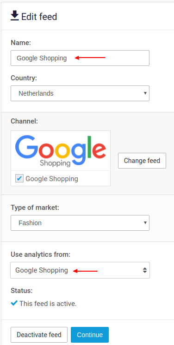Click the Name label
The image size is (174, 345).
21,43
